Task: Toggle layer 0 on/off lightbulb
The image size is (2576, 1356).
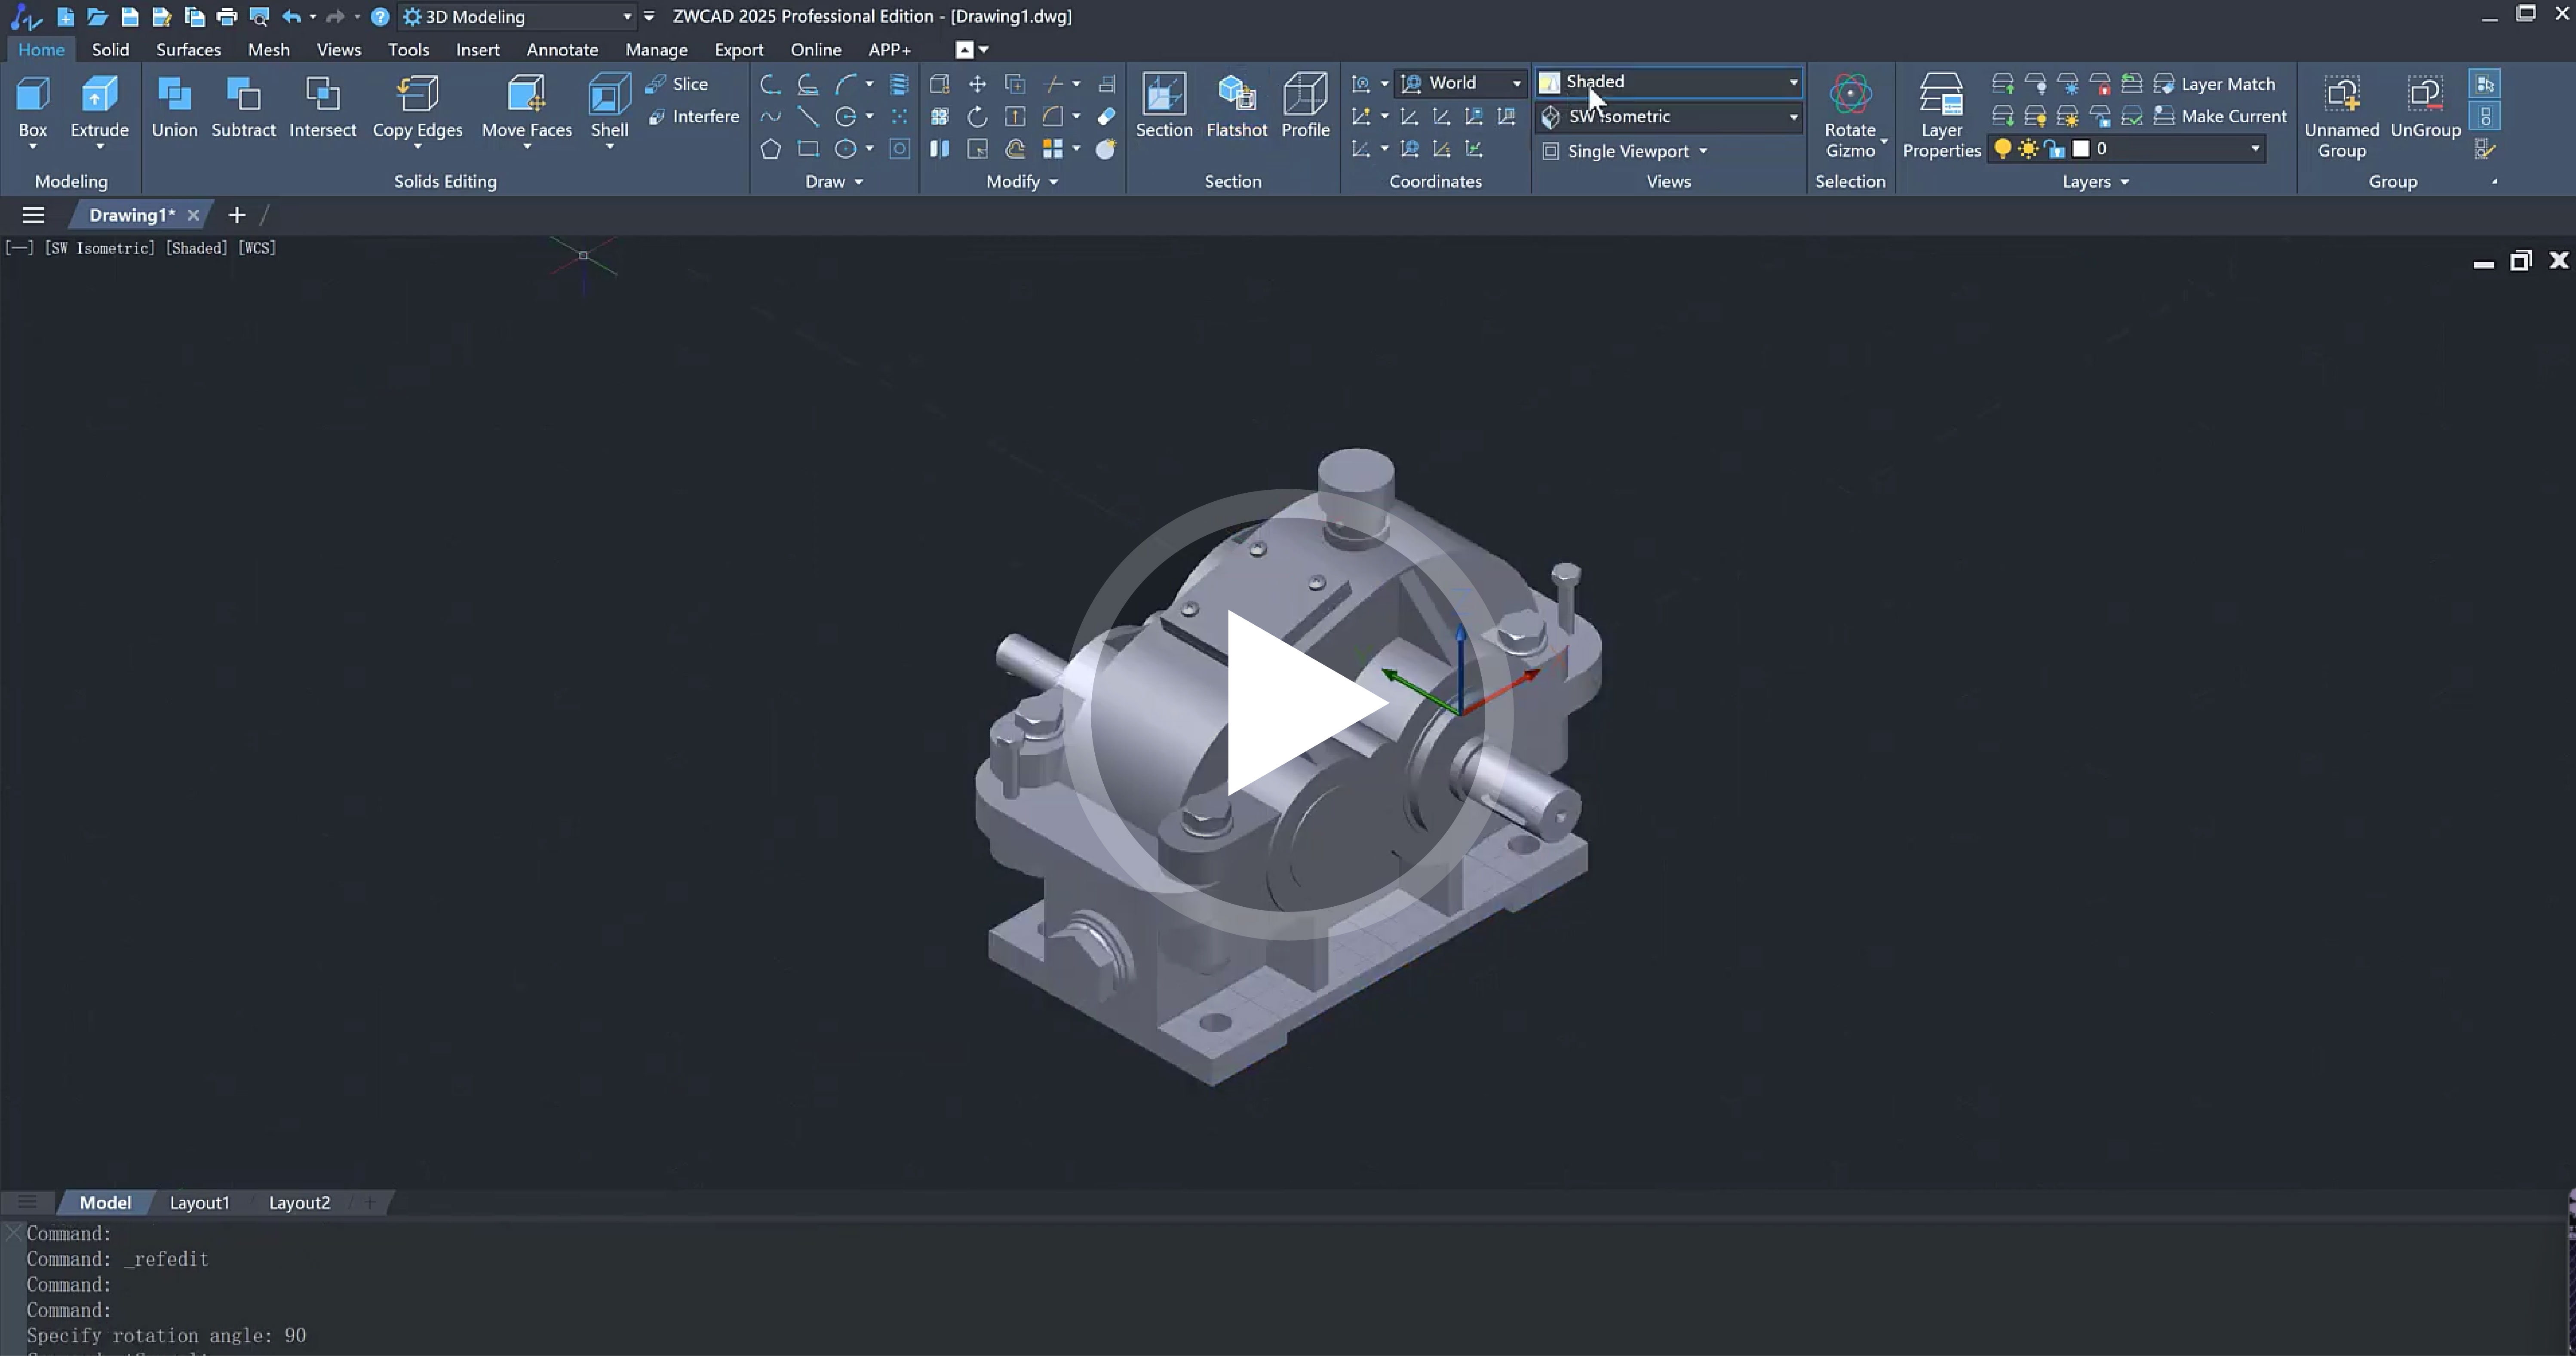Action: pos(2002,149)
